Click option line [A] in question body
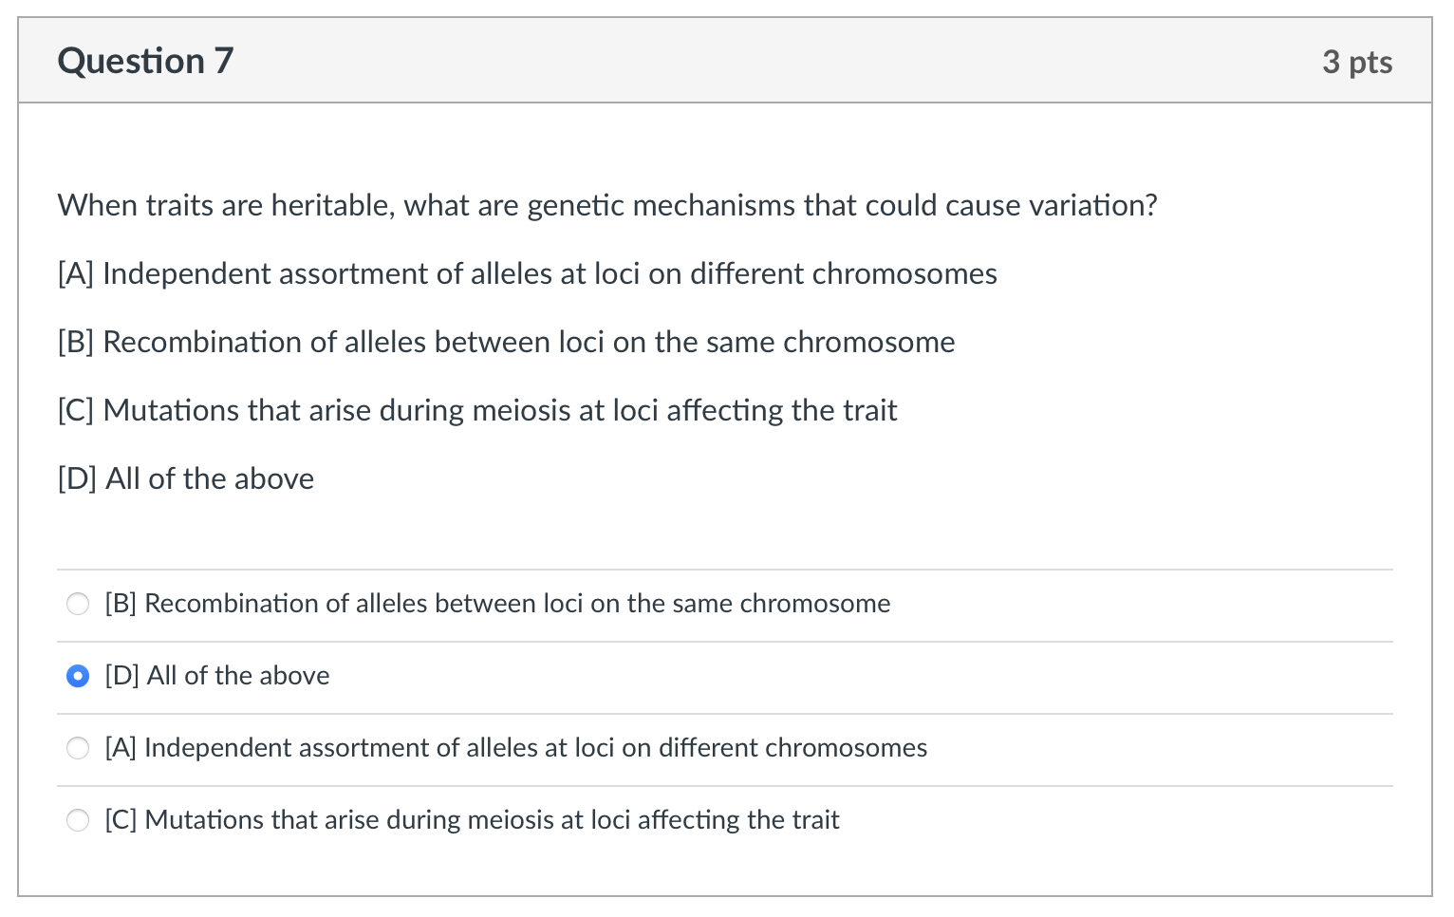Viewport: 1454px width, 917px height. 526,274
